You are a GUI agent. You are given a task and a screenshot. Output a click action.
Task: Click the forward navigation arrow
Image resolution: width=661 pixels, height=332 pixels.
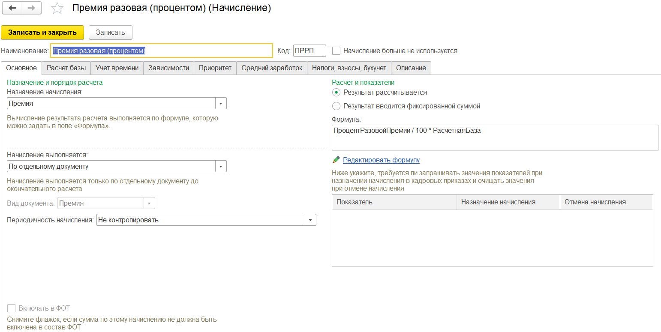coord(31,8)
